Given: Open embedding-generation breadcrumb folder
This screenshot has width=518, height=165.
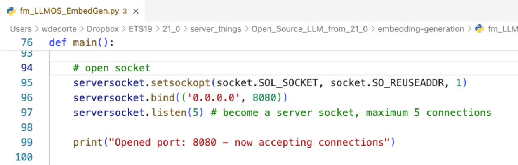Looking at the screenshot, I should point(421,29).
